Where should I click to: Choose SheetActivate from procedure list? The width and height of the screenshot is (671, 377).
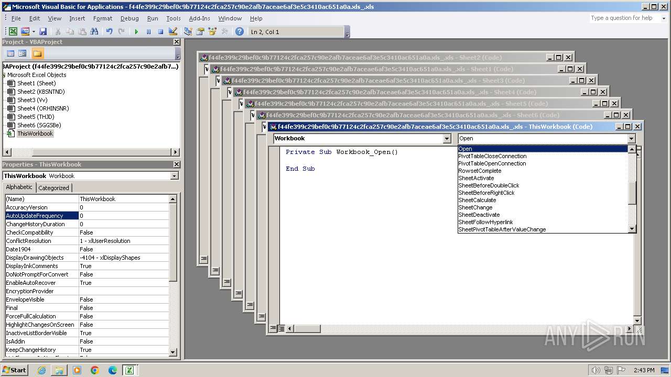[x=476, y=178]
